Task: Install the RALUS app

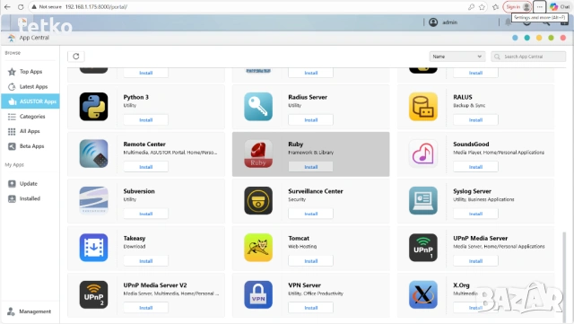Action: click(475, 120)
